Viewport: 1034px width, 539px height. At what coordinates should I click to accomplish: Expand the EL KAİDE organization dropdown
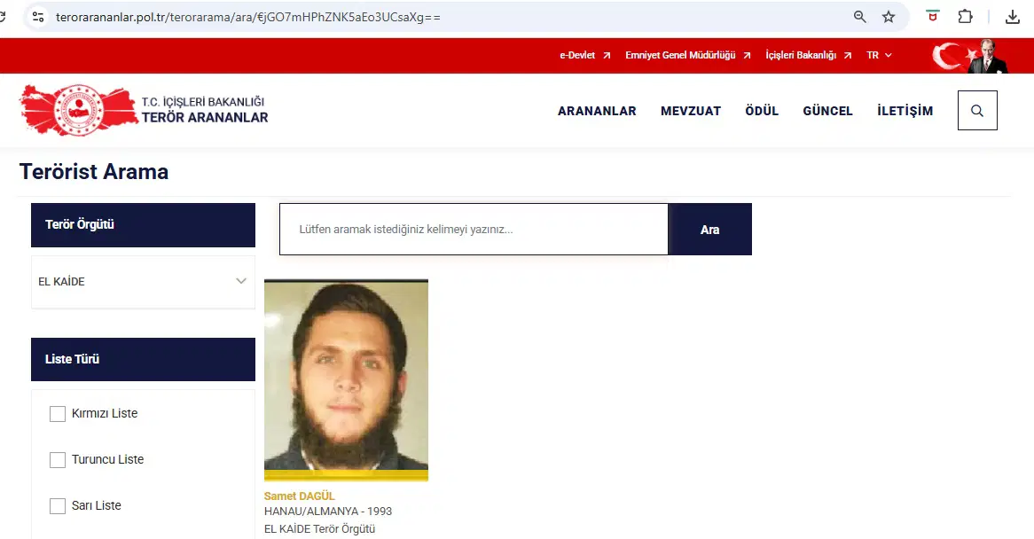(x=143, y=281)
